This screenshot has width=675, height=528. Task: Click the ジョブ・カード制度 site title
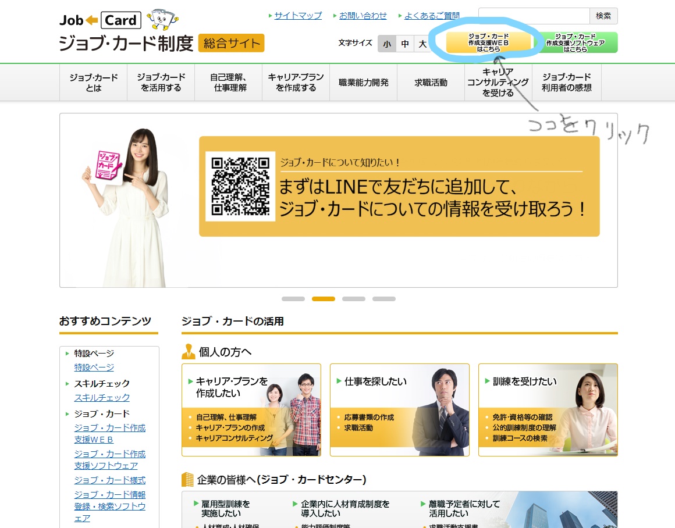pyautogui.click(x=126, y=43)
